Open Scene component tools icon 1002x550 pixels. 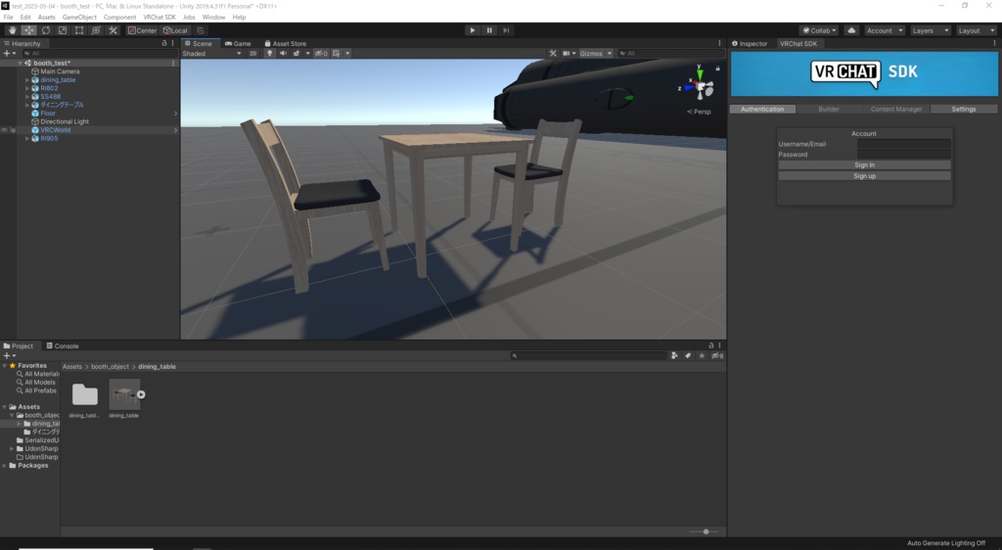[x=553, y=53]
